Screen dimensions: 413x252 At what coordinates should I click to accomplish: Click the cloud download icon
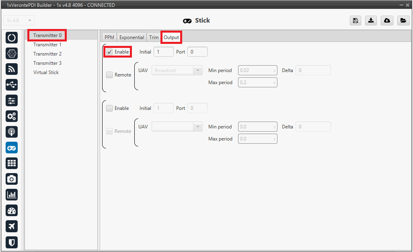(387, 21)
